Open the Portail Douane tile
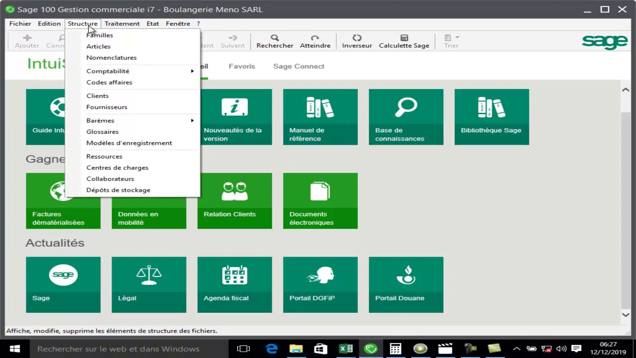636x358 pixels. [406, 285]
